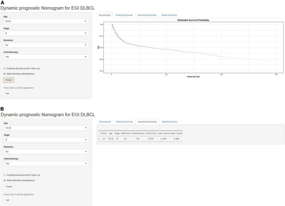Toggle Alpha blending checkbox in panel B
The height and width of the screenshot is (206, 285).
[4, 181]
